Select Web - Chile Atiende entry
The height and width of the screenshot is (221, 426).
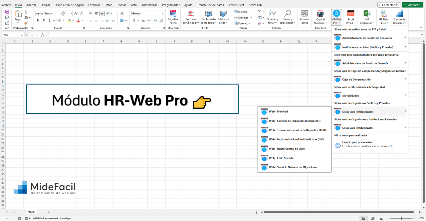295,158
